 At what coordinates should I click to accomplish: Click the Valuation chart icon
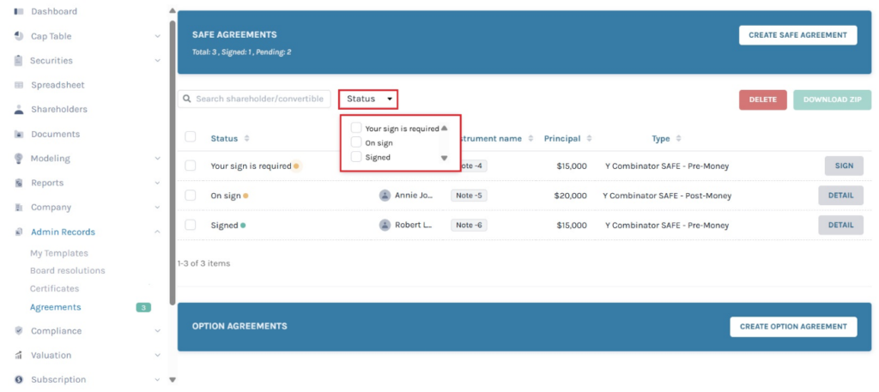19,355
